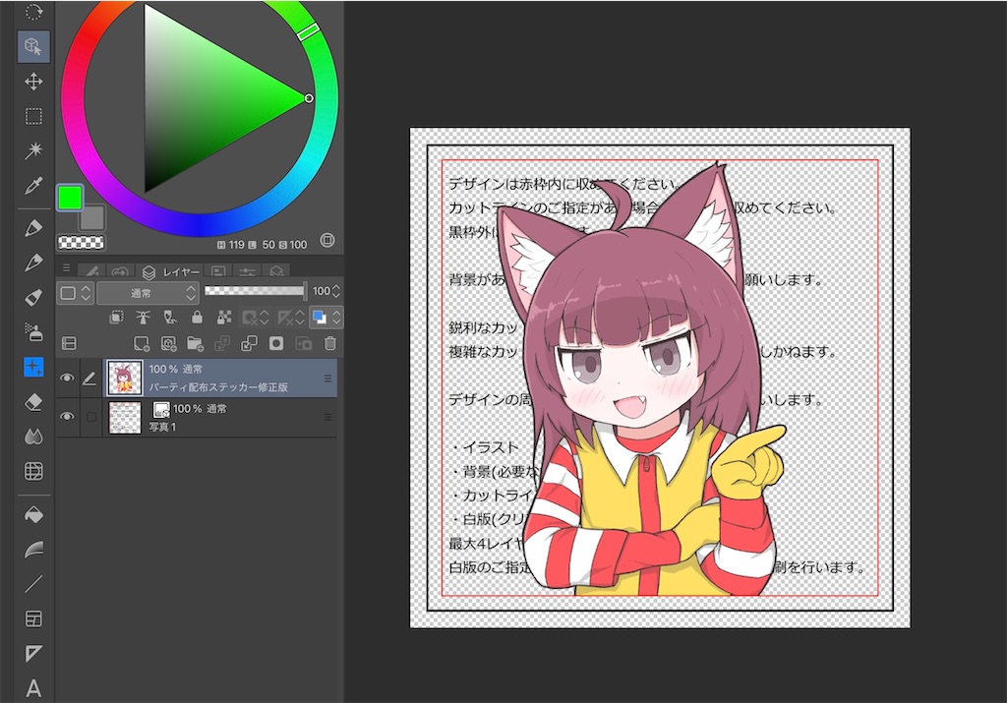Screen dimensions: 1007x703
Task: Toggle two-pane layer view icon
Action: click(69, 343)
